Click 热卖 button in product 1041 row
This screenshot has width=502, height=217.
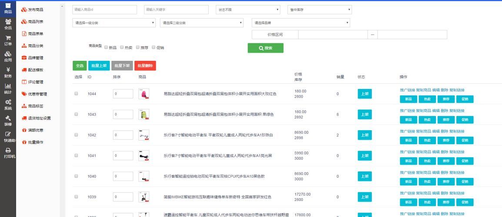click(x=427, y=161)
